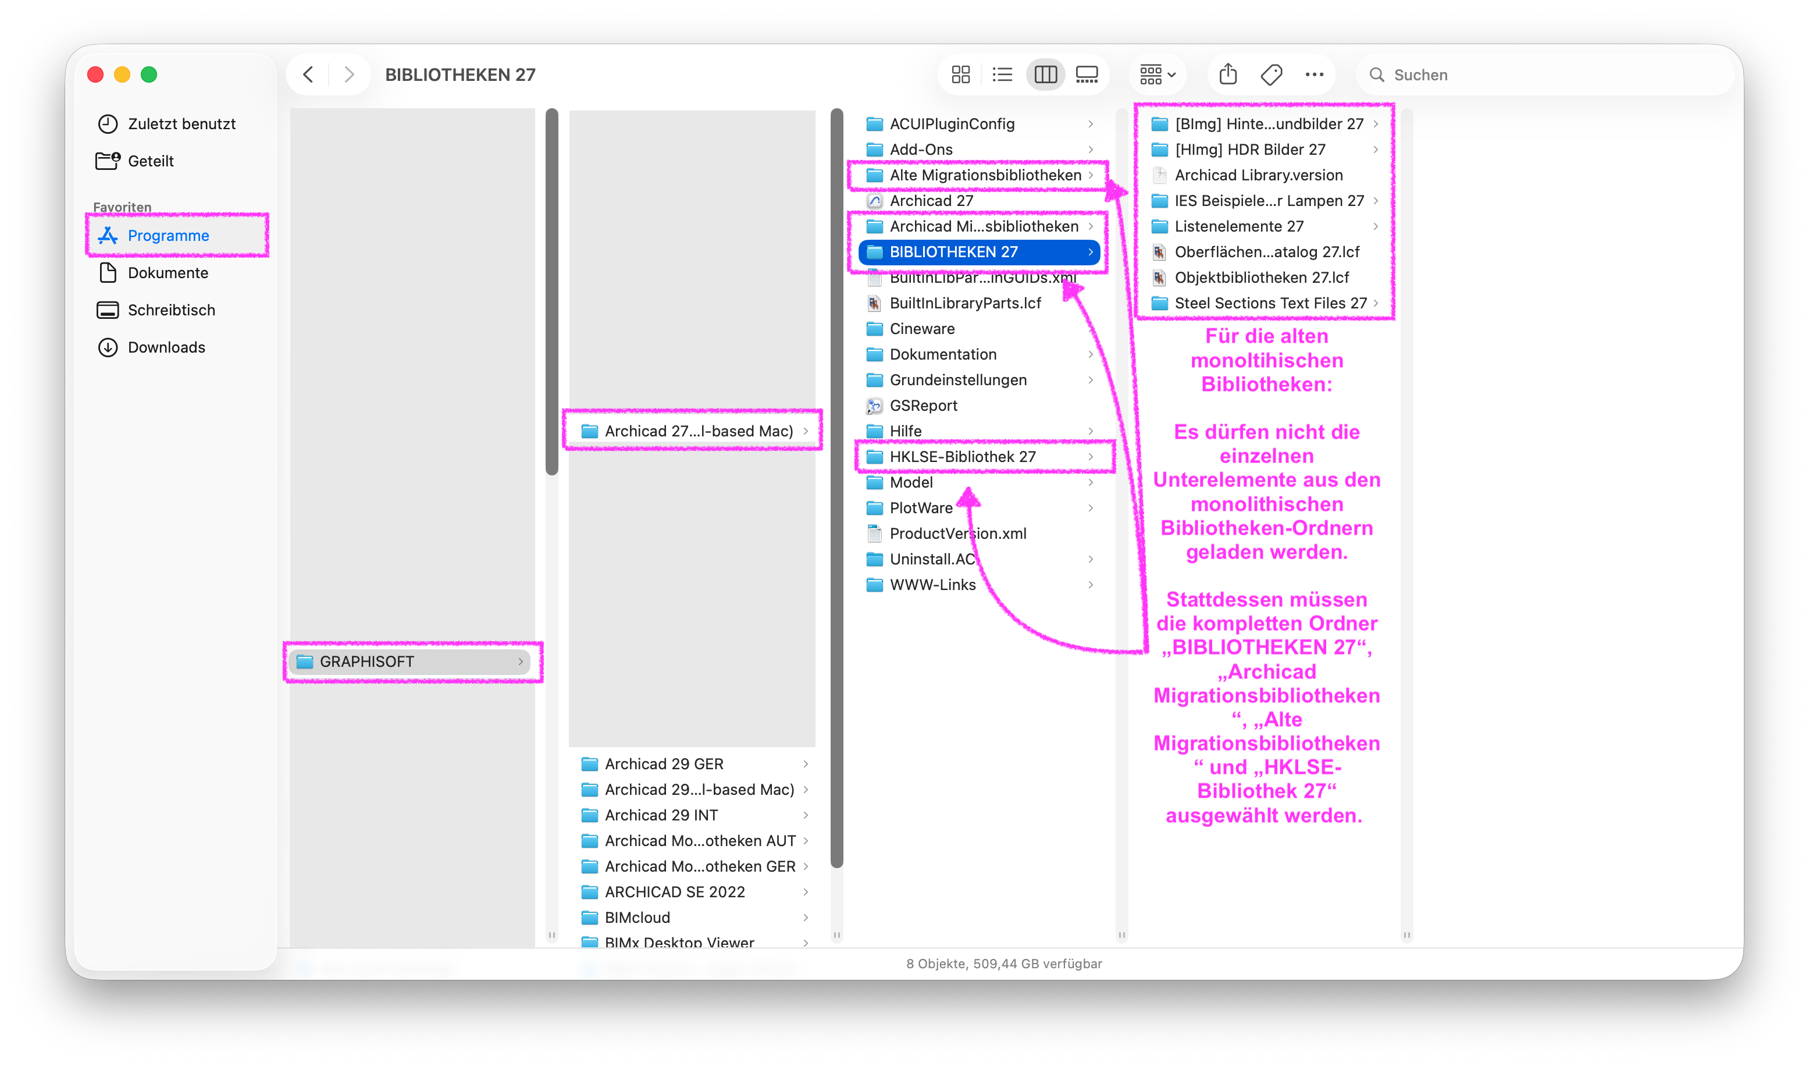Click first column vertical scrollbar
Screen dimensions: 1809x1066
[552, 292]
